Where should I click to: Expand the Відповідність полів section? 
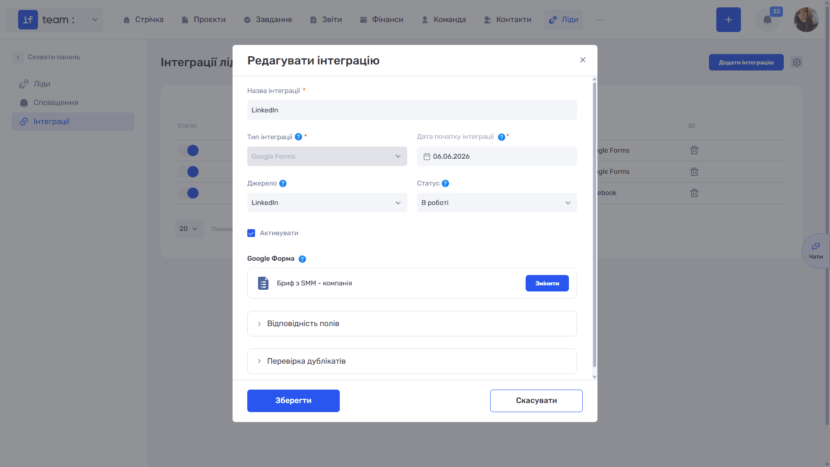[412, 324]
